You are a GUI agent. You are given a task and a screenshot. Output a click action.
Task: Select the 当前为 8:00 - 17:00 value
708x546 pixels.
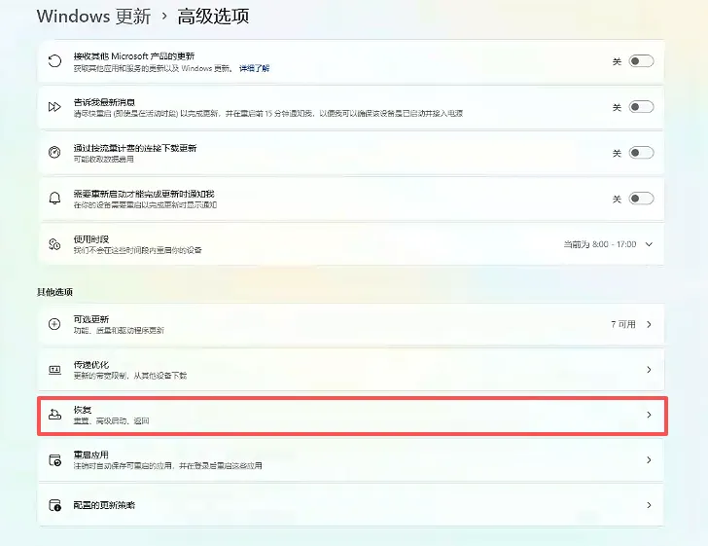(600, 244)
